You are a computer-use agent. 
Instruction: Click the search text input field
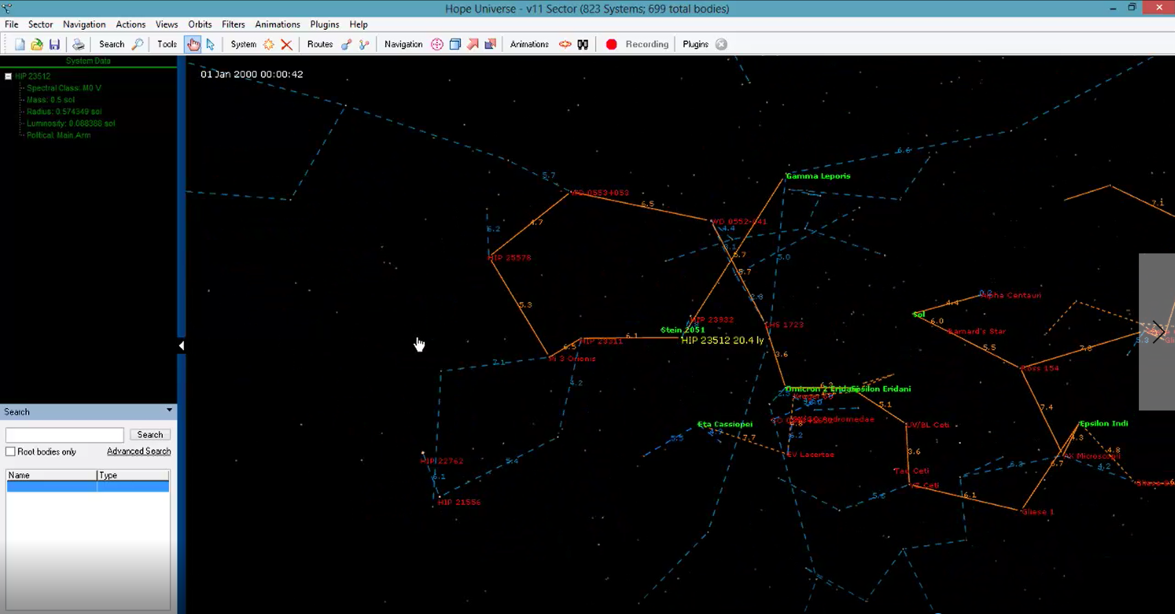[x=64, y=435]
